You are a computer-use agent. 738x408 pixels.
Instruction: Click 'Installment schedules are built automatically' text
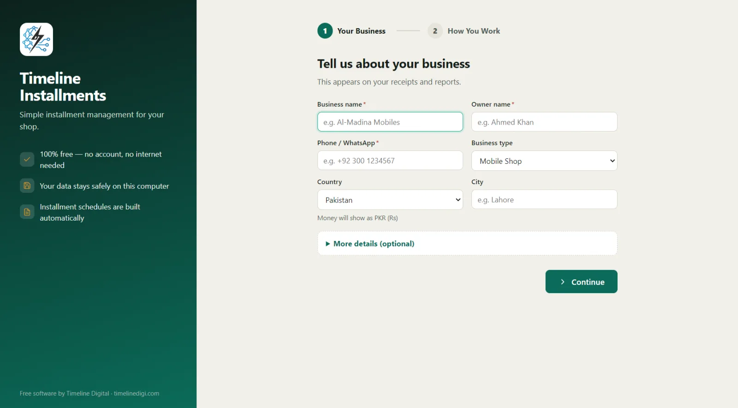[90, 212]
